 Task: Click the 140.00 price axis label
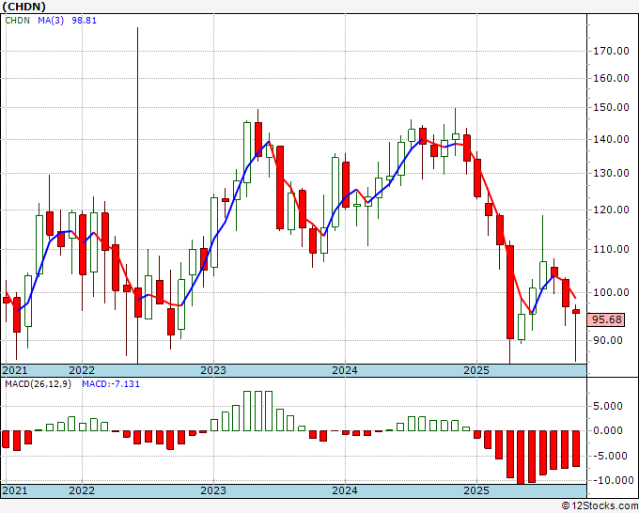[611, 139]
